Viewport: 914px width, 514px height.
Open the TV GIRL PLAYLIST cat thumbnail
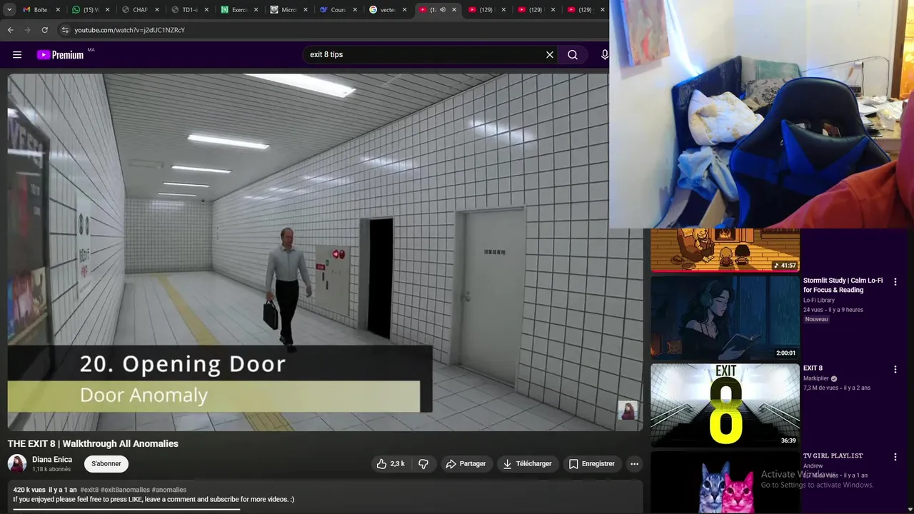point(725,483)
